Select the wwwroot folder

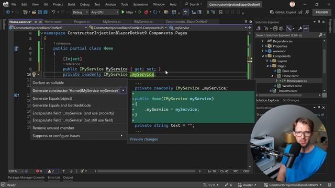tap(279, 51)
